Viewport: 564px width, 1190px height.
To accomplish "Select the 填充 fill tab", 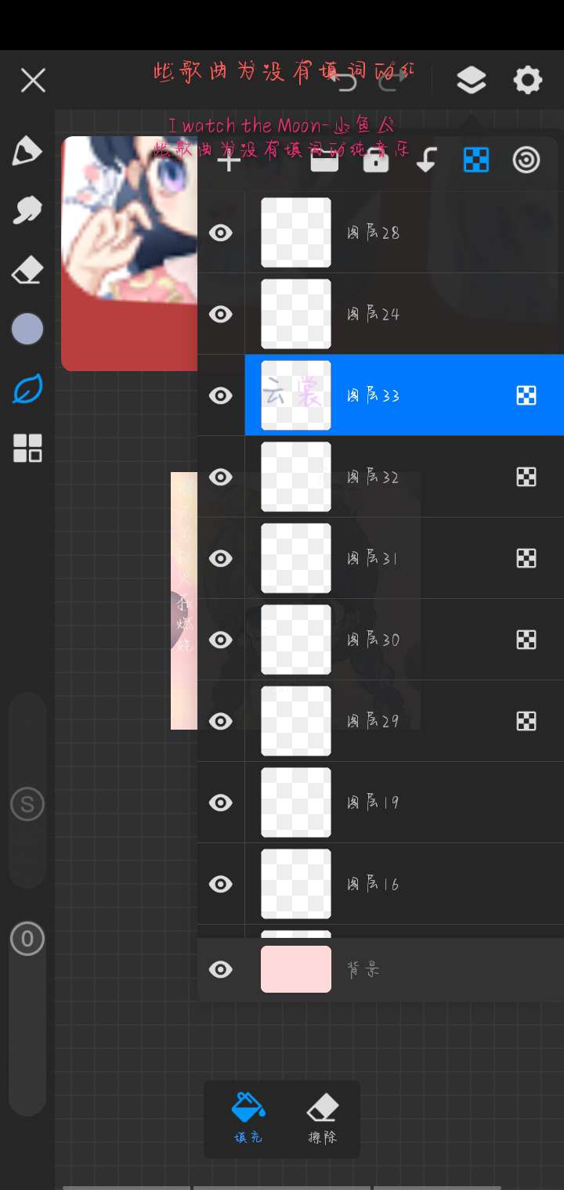I will pyautogui.click(x=248, y=1118).
